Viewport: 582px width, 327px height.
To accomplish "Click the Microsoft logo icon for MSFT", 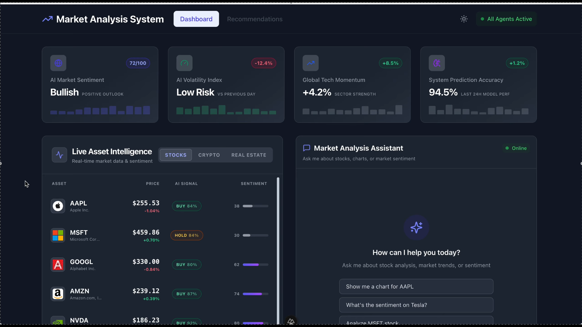I will click(x=58, y=235).
